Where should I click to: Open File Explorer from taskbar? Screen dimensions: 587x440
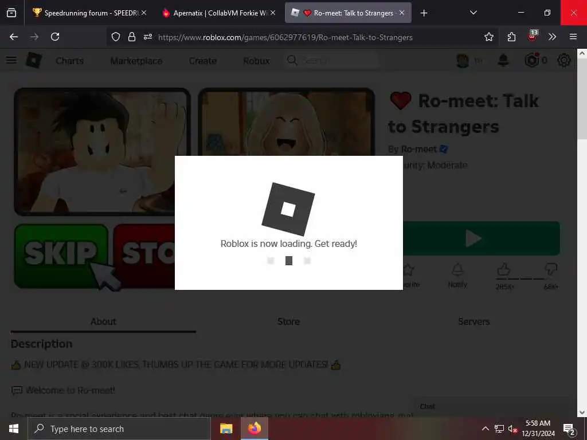226,429
